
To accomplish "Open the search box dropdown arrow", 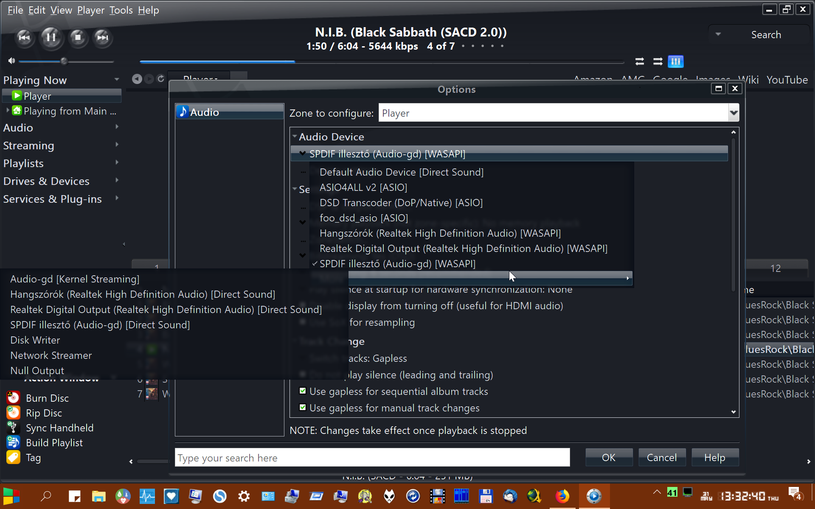I will click(x=718, y=34).
